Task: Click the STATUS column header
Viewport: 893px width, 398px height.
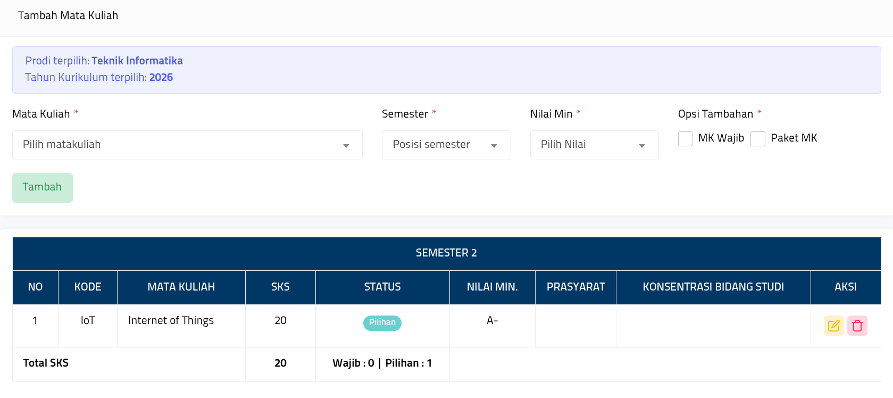Action: tap(382, 287)
